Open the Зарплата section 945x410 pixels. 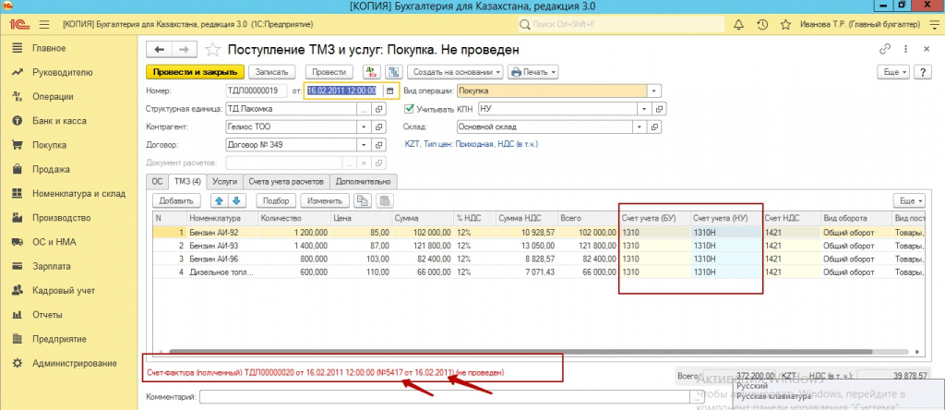click(52, 266)
